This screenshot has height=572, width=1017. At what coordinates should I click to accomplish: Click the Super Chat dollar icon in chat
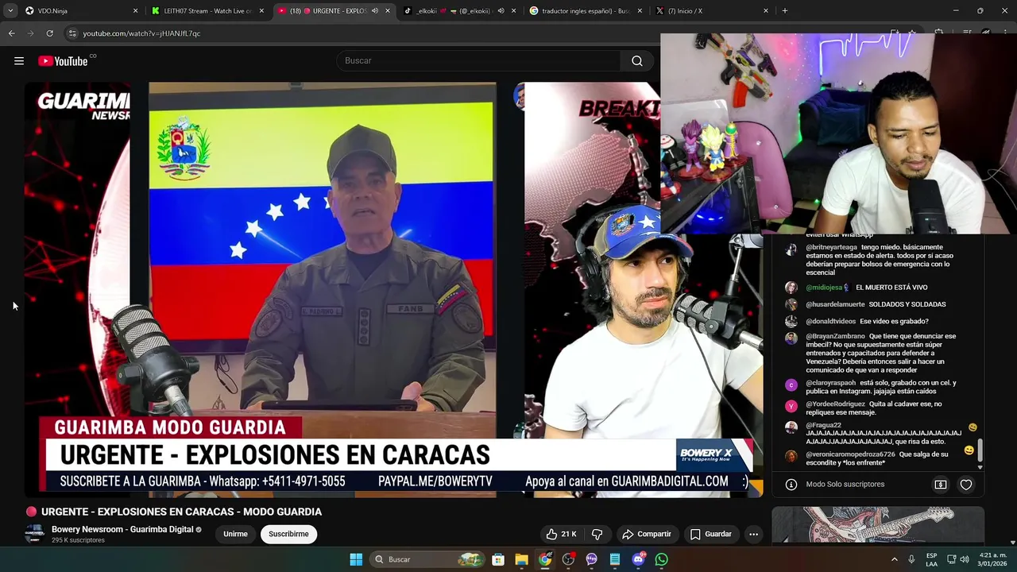(940, 485)
